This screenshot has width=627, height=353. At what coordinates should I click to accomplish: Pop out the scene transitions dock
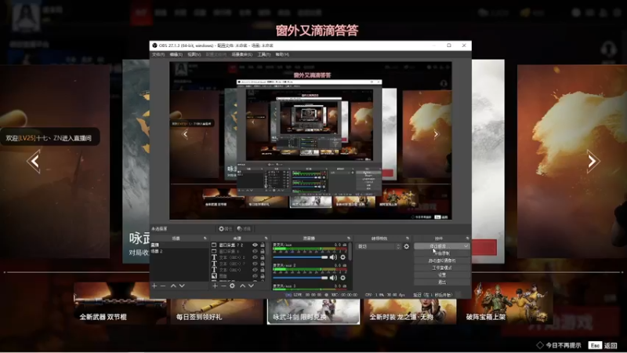(408, 238)
